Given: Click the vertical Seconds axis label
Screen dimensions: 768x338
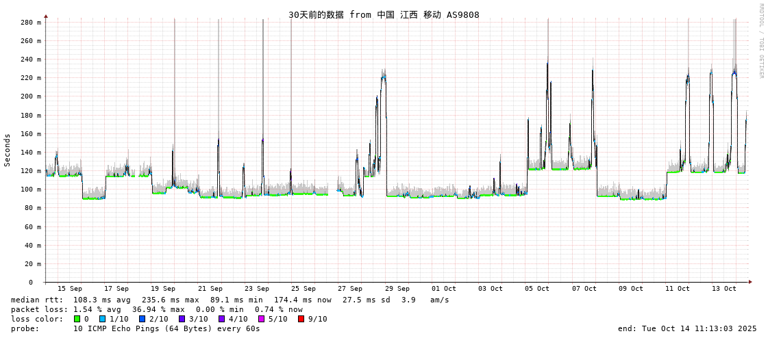Looking at the screenshot, I should 8,150.
